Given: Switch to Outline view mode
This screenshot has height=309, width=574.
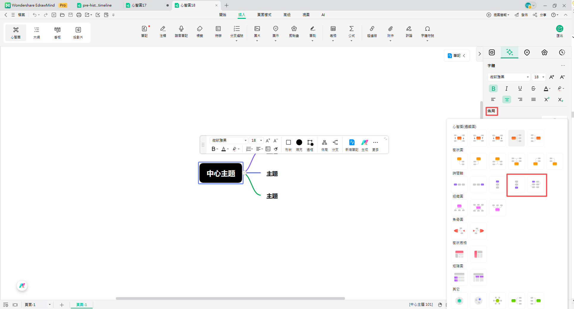Looking at the screenshot, I should (37, 32).
